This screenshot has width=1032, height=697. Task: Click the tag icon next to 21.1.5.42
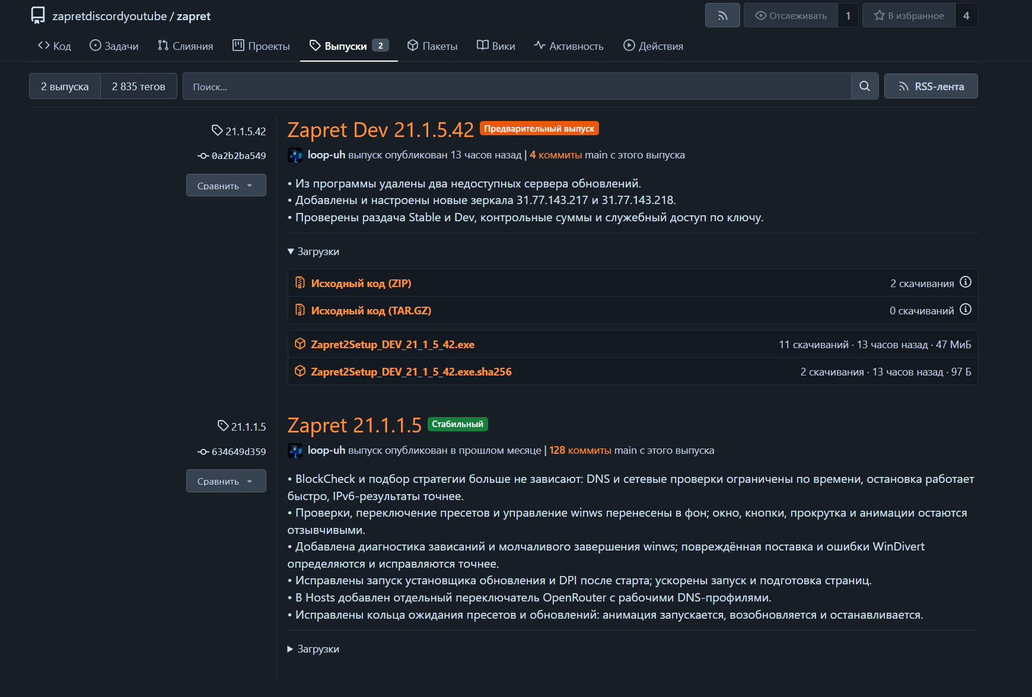click(x=217, y=131)
